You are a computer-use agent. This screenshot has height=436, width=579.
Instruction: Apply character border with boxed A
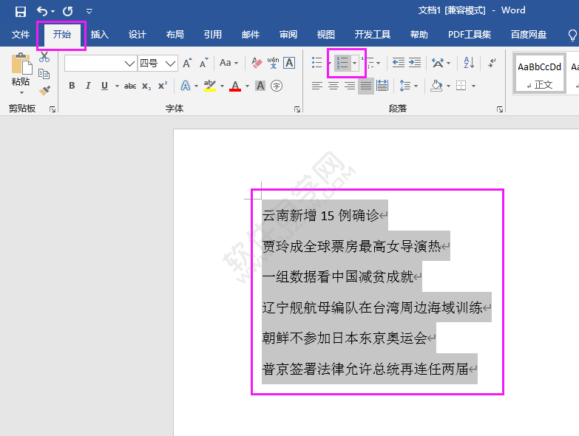click(289, 63)
